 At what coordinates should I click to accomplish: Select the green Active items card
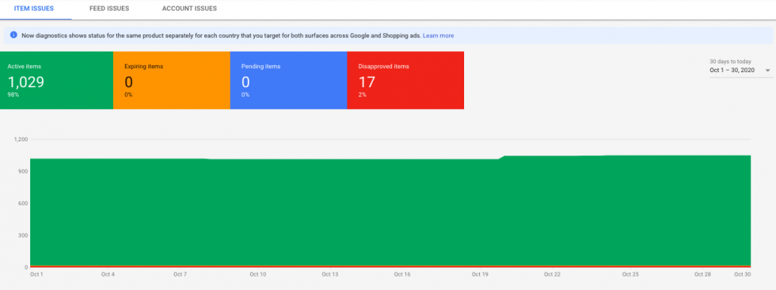(x=57, y=80)
